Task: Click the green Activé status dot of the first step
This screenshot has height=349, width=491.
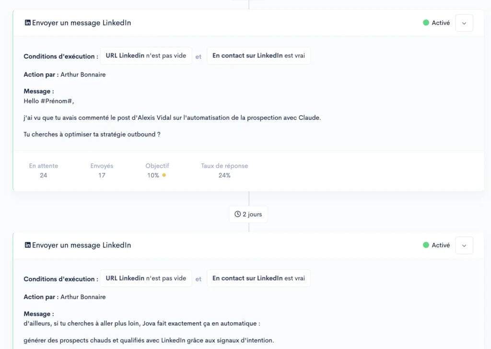Action: [426, 23]
